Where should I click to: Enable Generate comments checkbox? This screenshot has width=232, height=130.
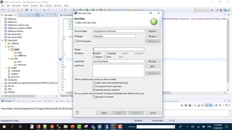coord(94,97)
